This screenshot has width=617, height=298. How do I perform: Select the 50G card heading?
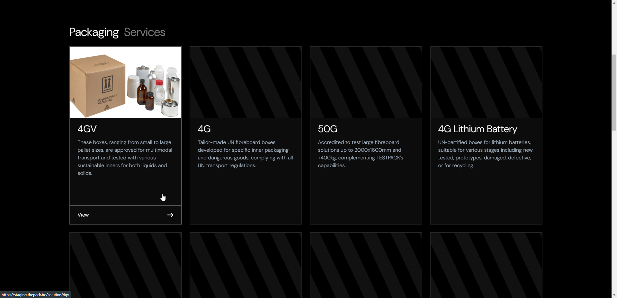coord(327,129)
